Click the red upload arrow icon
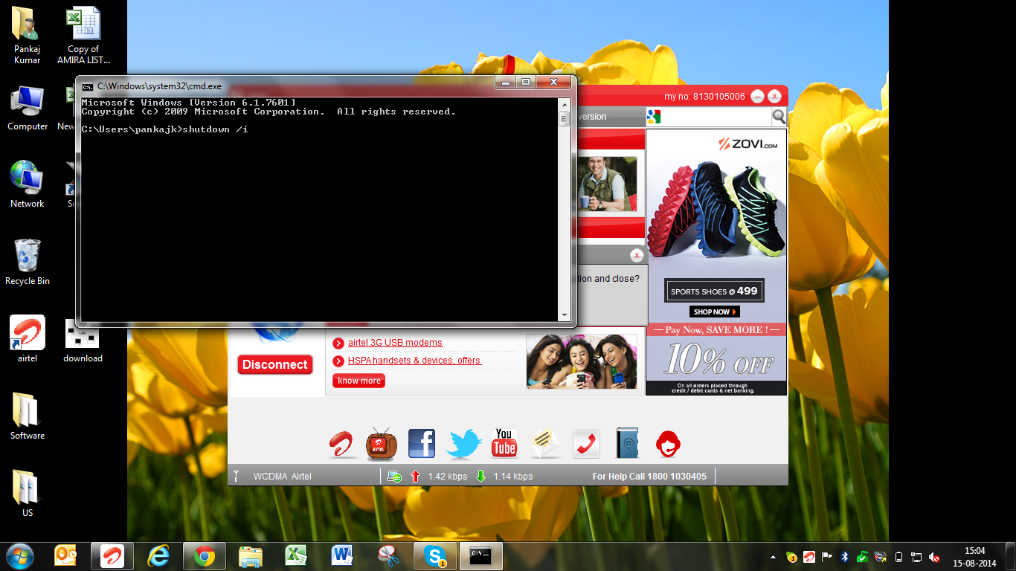 (415, 476)
